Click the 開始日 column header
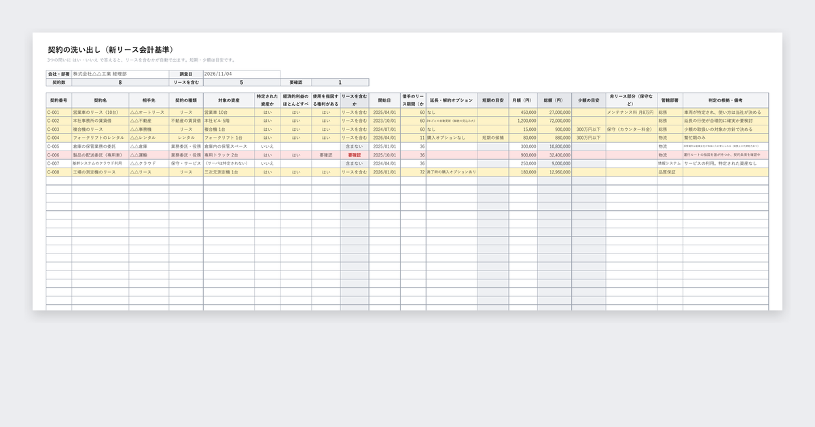The width and height of the screenshot is (815, 427). click(x=384, y=100)
